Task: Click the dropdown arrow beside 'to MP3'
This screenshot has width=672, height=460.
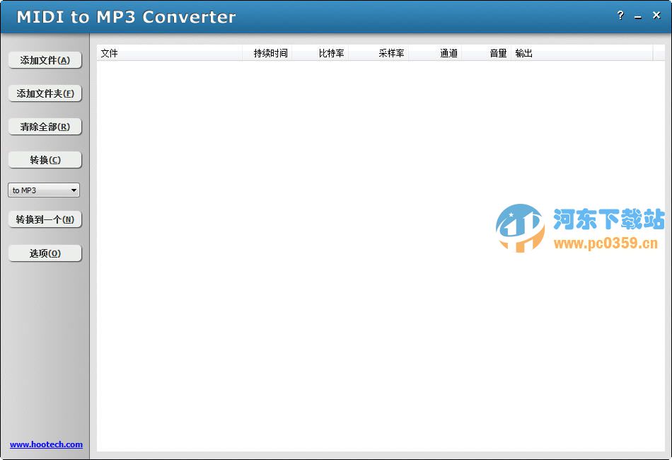Action: coord(74,190)
